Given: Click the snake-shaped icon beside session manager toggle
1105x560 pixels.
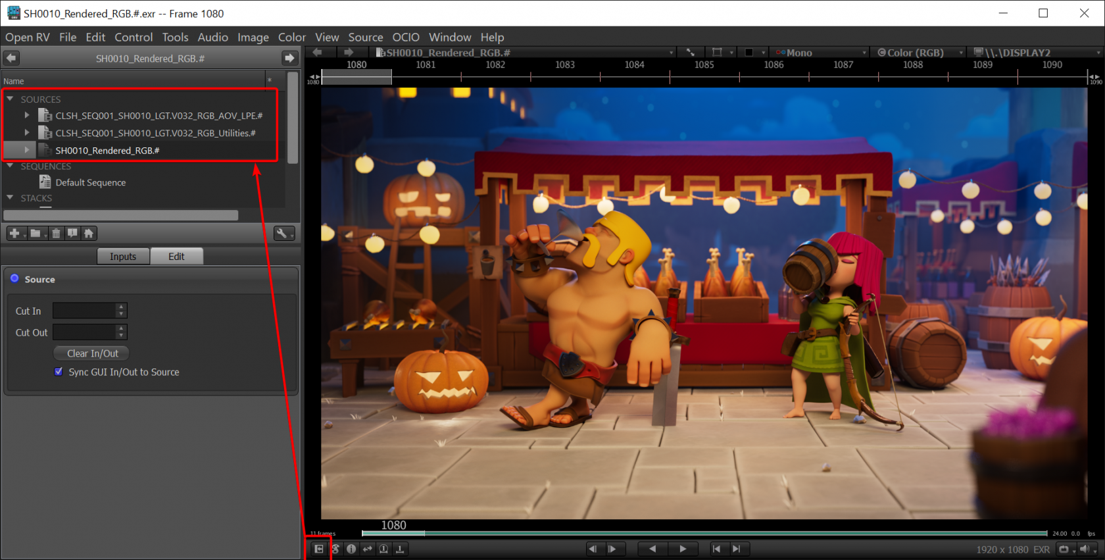Looking at the screenshot, I should 335,549.
